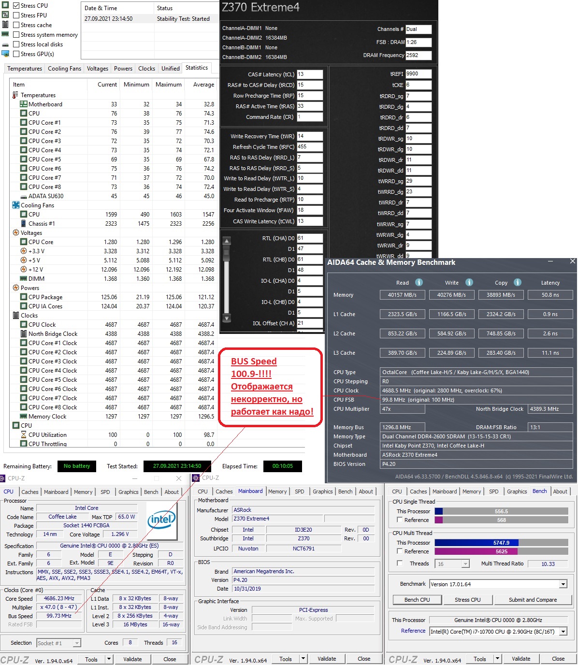578x665 pixels.
Task: Enable the Stress FPU checkbox
Action: click(x=16, y=15)
